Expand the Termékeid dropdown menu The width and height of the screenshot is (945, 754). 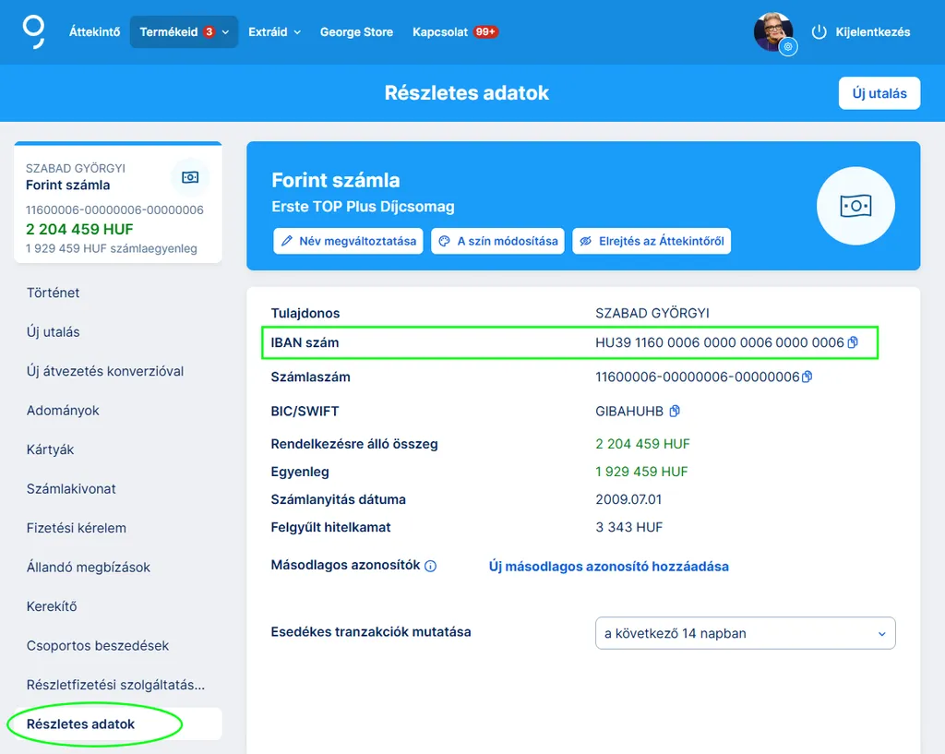click(x=184, y=32)
